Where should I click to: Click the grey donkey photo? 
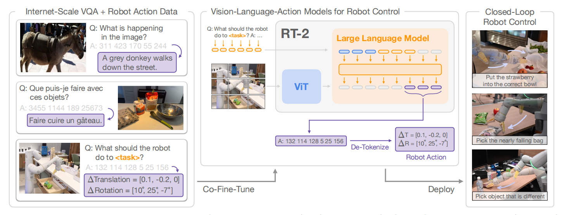(x=53, y=47)
